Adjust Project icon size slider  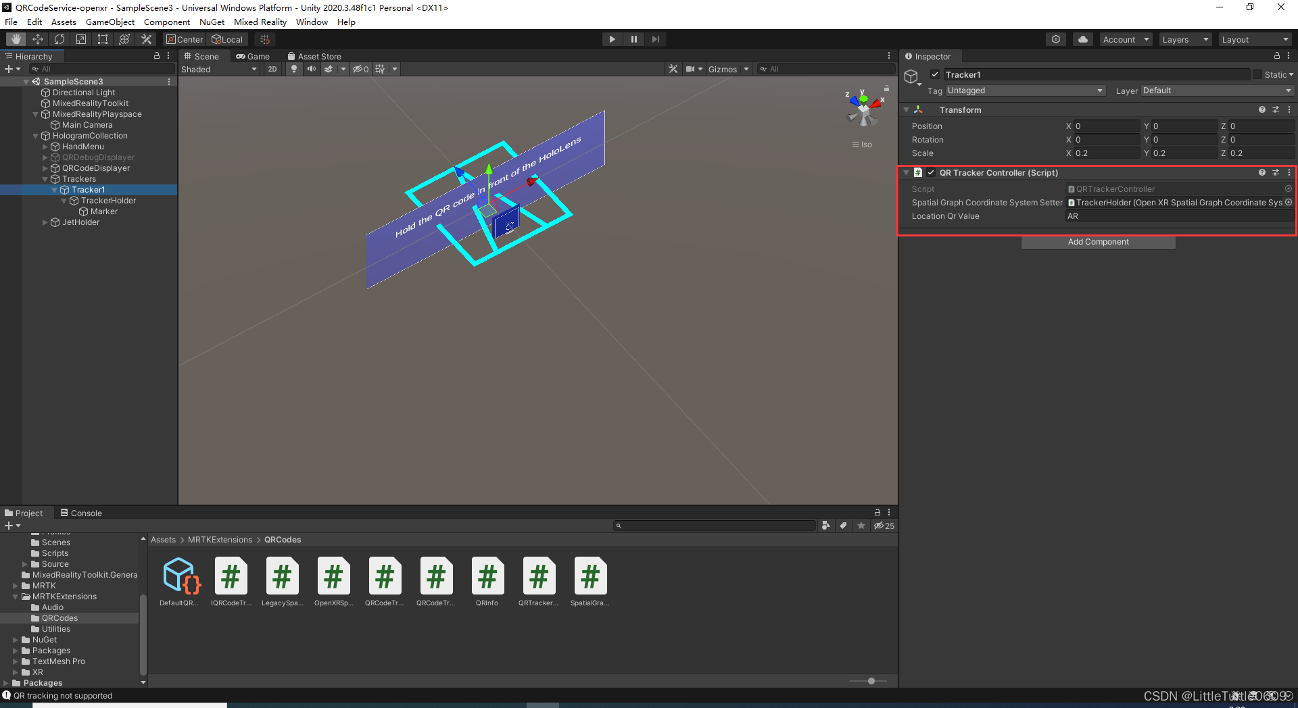pyautogui.click(x=871, y=681)
